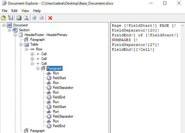Click the Table node's grid icon
Screen dimensions: 185x133
point(27,44)
